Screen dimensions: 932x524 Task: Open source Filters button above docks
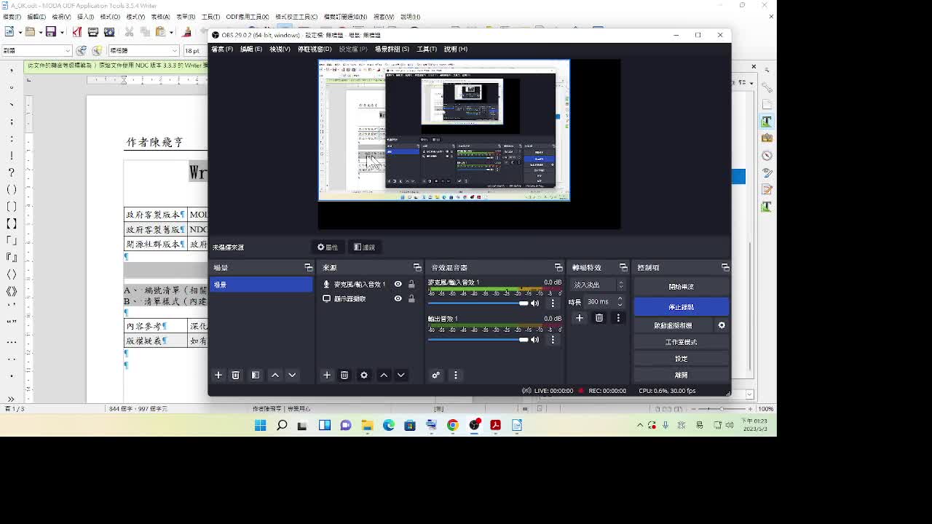364,247
